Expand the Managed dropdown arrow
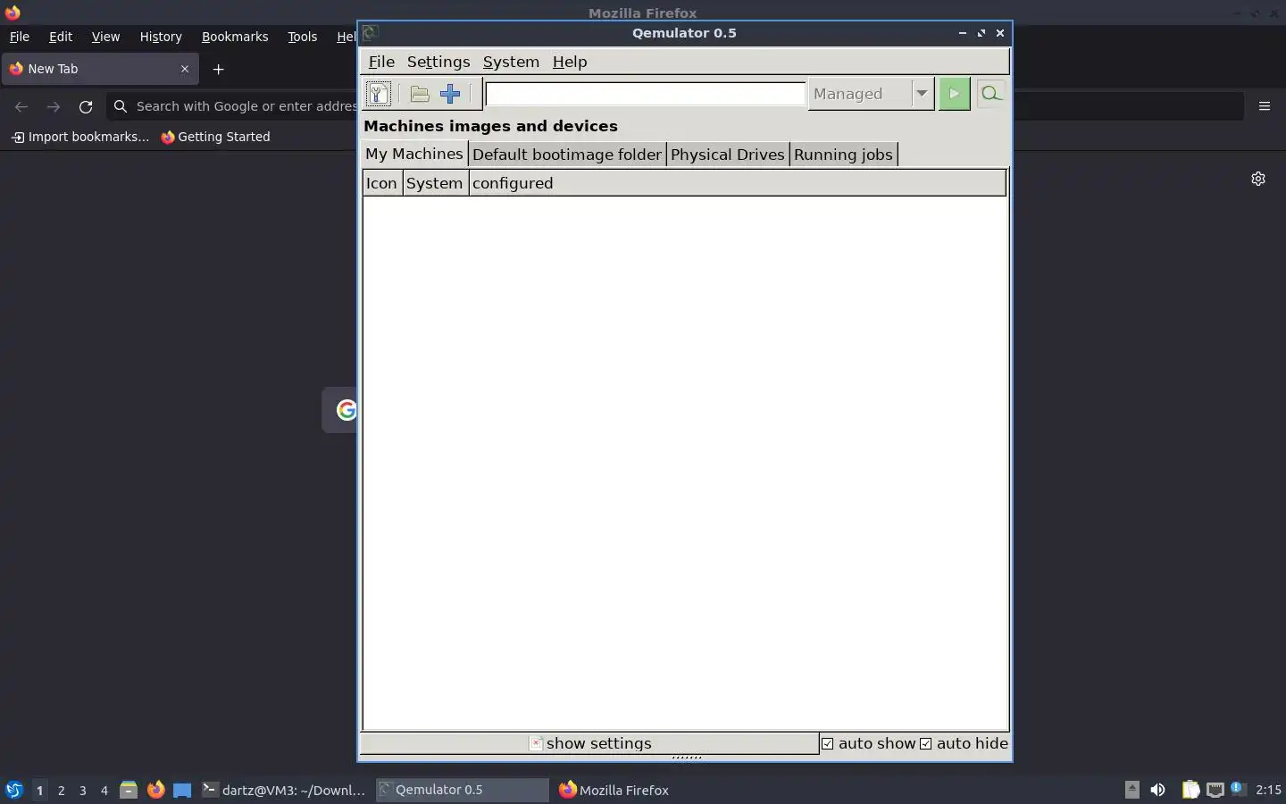Image resolution: width=1286 pixels, height=804 pixels. point(922,94)
